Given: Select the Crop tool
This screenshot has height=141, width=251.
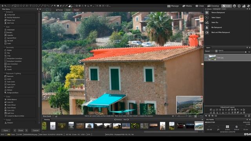Looking at the screenshot, I should (7, 56).
